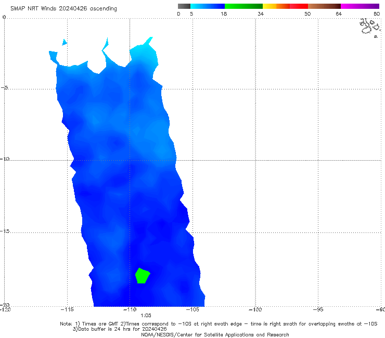Click the colorbar label '64'
Screen dimensions: 385x338
(x=339, y=14)
